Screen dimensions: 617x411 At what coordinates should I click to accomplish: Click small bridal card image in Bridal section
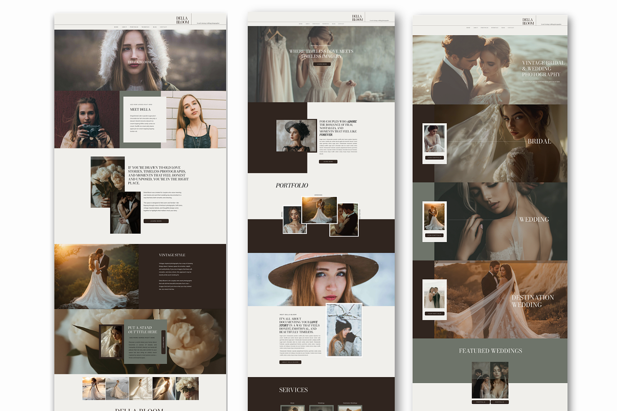click(434, 139)
